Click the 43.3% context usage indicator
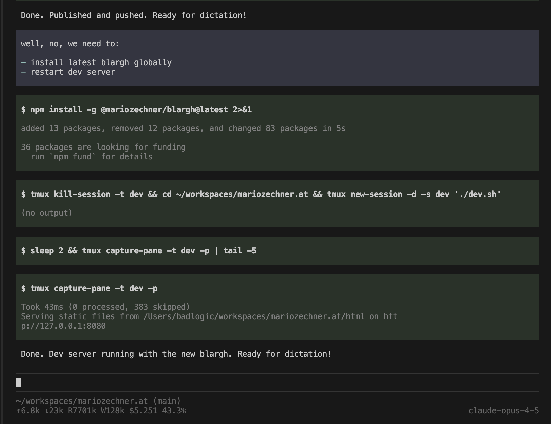The height and width of the screenshot is (424, 551). (174, 411)
